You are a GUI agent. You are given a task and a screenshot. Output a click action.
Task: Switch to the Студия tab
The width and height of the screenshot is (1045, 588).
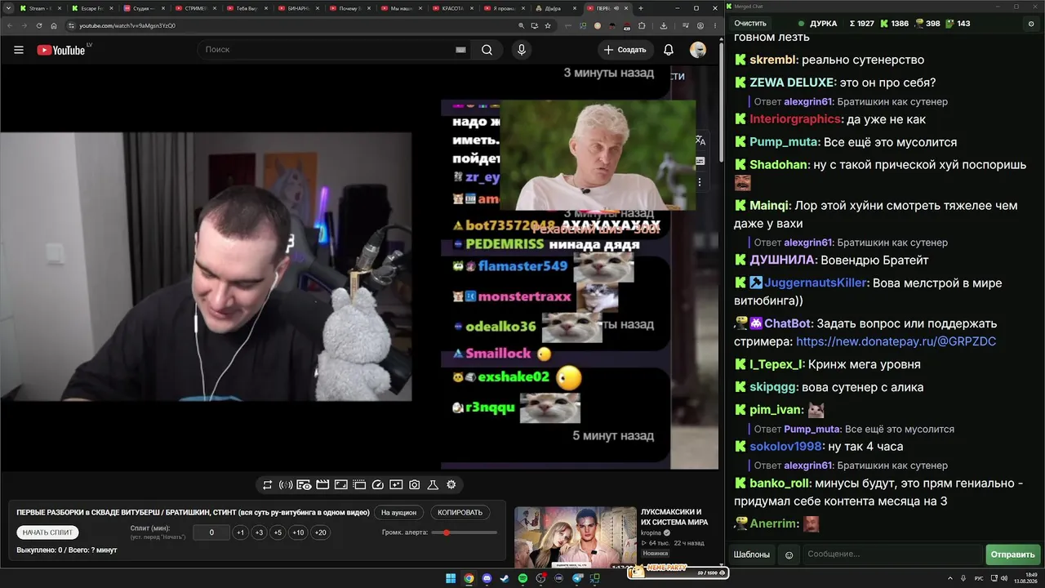tap(144, 8)
